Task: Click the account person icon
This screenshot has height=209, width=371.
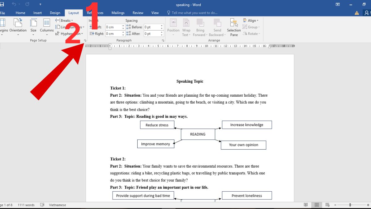Action: point(367,13)
